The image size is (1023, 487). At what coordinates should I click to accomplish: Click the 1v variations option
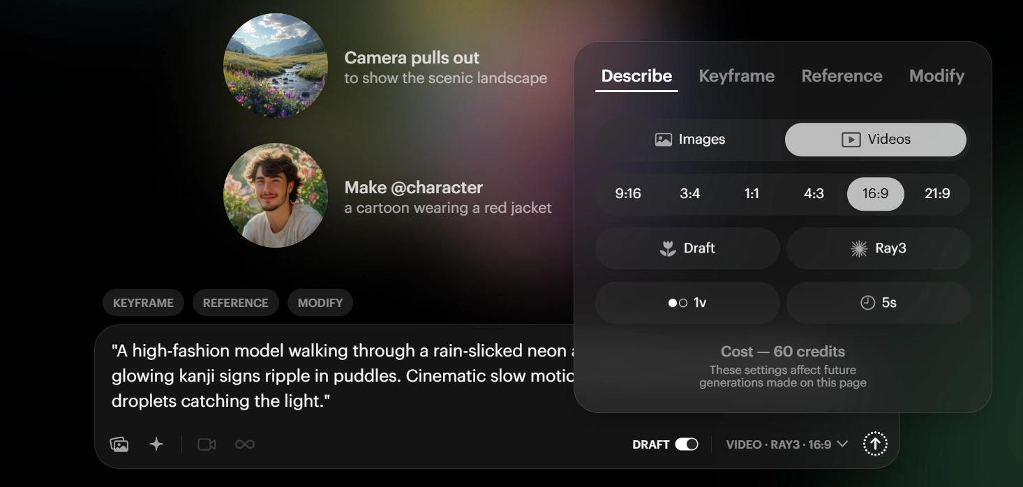pyautogui.click(x=687, y=303)
